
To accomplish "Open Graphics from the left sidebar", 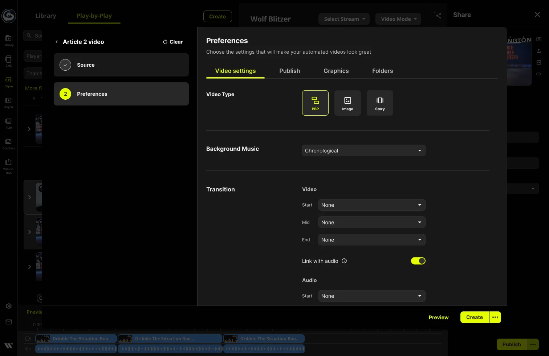I will pos(9,144).
